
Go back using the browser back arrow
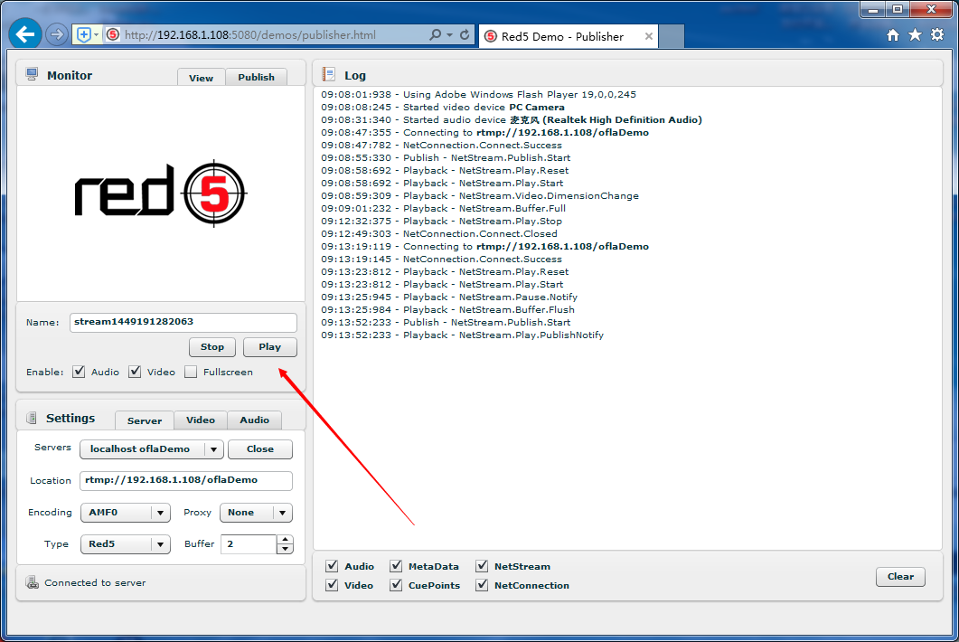[x=25, y=34]
